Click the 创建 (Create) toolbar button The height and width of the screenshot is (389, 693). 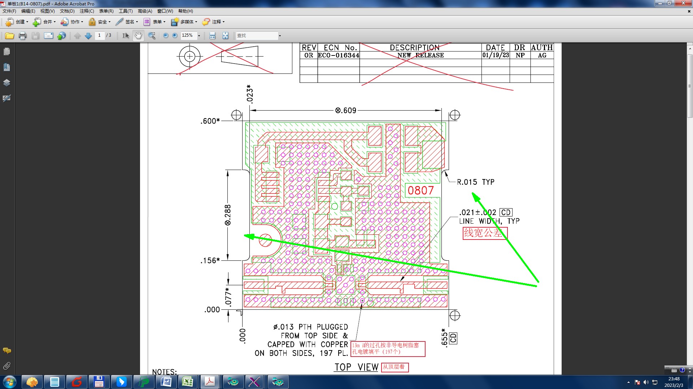click(17, 22)
